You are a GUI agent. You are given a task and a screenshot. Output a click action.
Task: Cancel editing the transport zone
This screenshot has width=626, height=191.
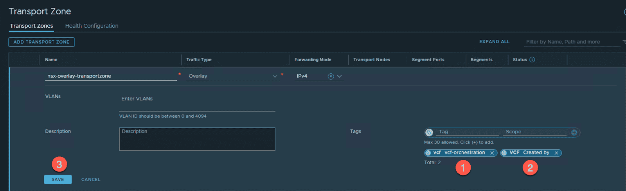pos(91,179)
